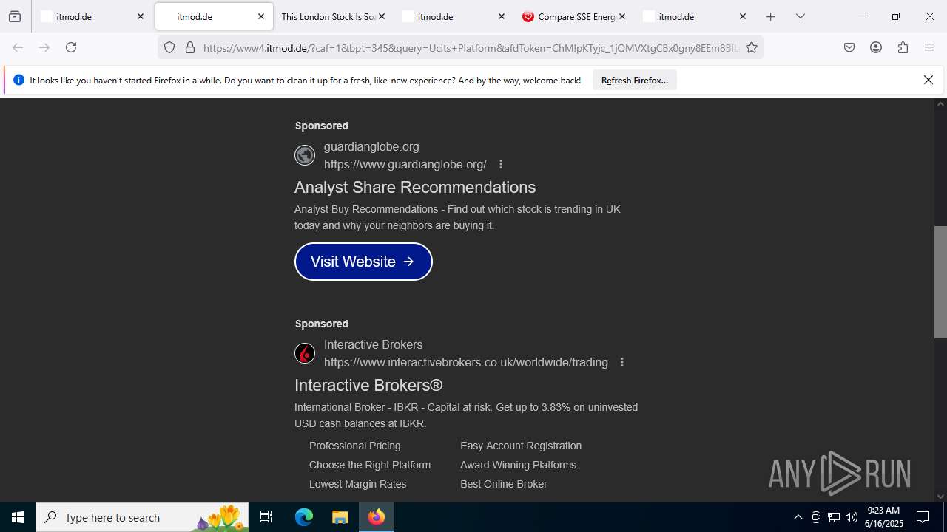
Task: Open a new tab with plus button
Action: (x=771, y=16)
